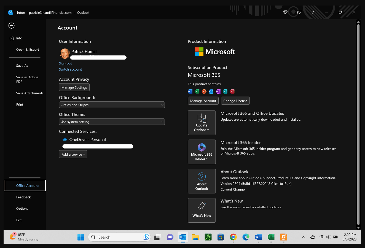Open Microsoft Edge from the taskbar
This screenshot has width=365, height=248.
[246, 237]
